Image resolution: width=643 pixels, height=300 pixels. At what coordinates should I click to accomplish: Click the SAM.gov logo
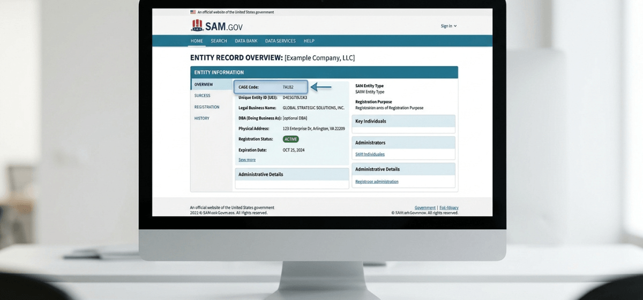(216, 26)
